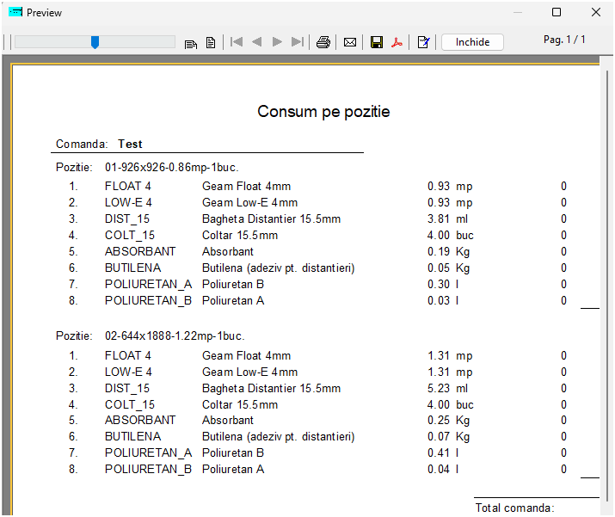Click 'BUTILENA' code in second position
615x517 pixels.
[x=133, y=437]
